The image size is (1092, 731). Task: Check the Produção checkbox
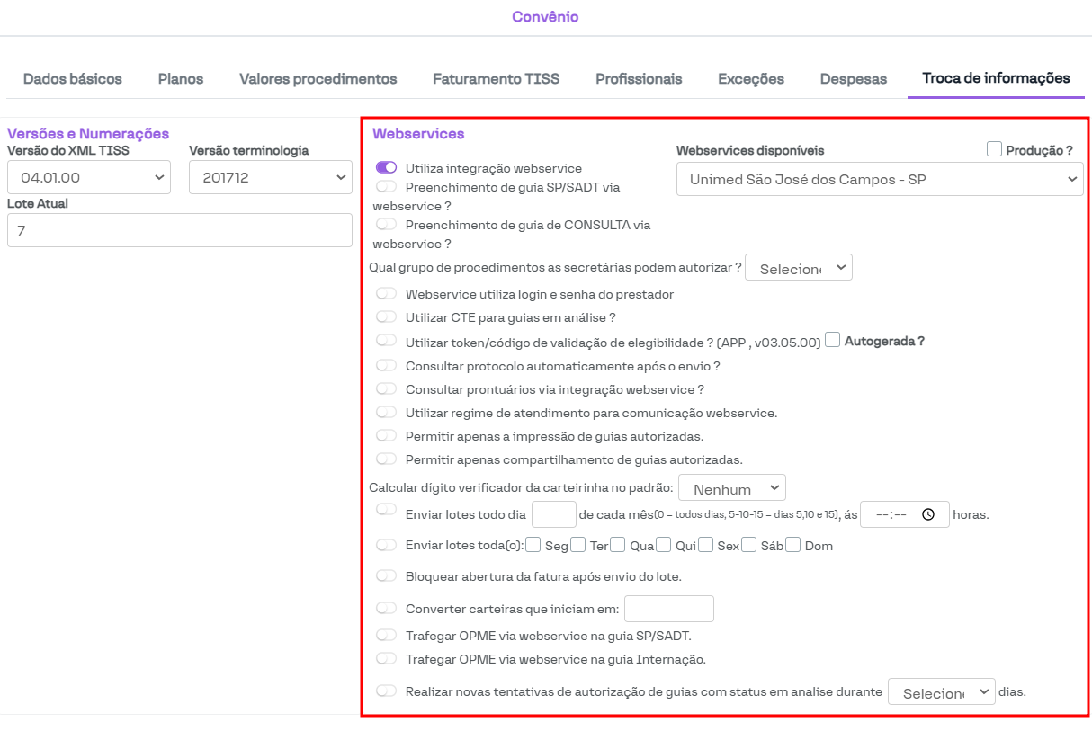tap(994, 150)
